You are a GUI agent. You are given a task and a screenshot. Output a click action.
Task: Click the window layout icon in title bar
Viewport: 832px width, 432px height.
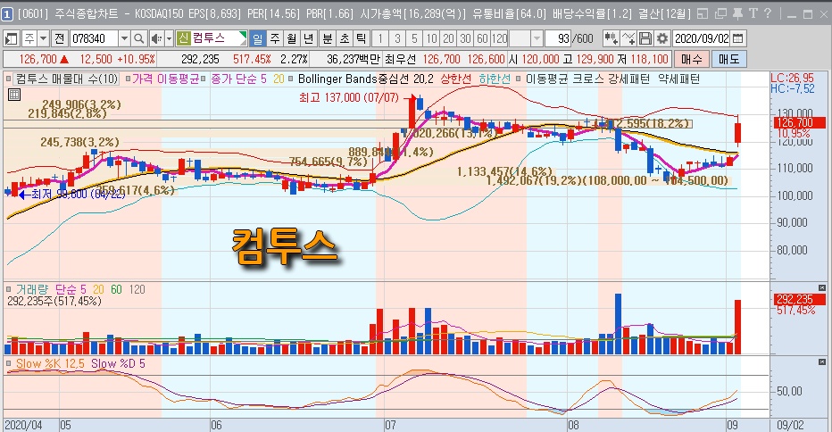click(703, 13)
